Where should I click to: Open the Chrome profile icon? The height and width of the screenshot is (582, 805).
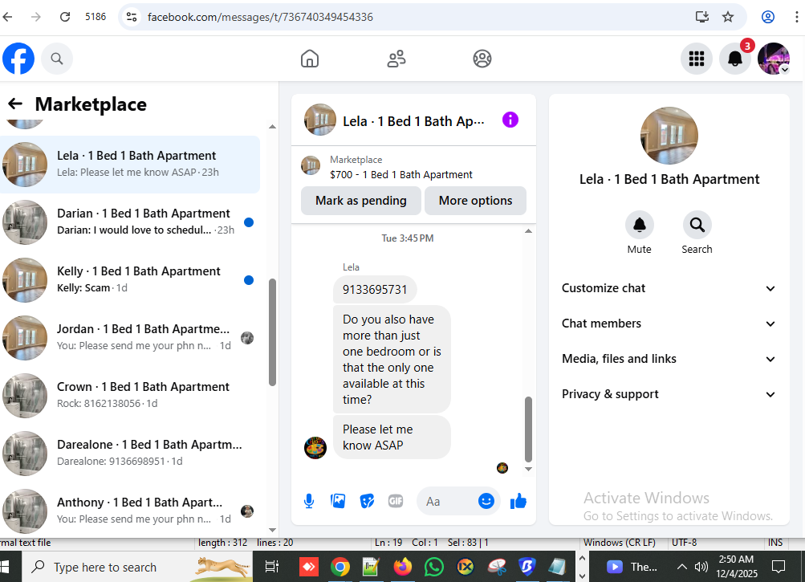(767, 17)
